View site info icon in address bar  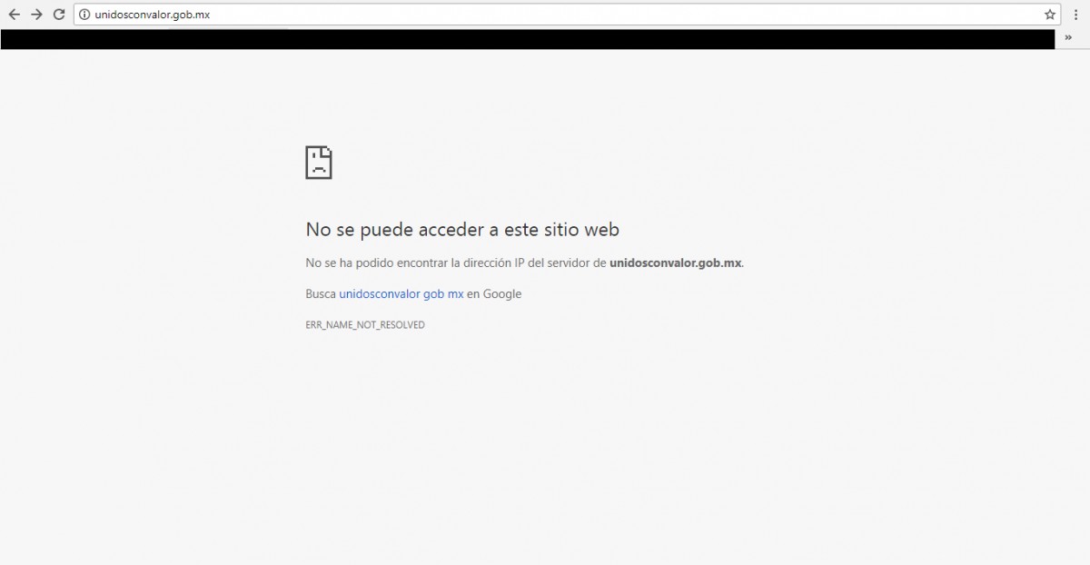pyautogui.click(x=85, y=15)
